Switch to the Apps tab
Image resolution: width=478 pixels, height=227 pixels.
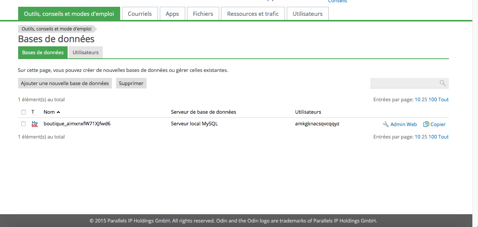coord(172,14)
